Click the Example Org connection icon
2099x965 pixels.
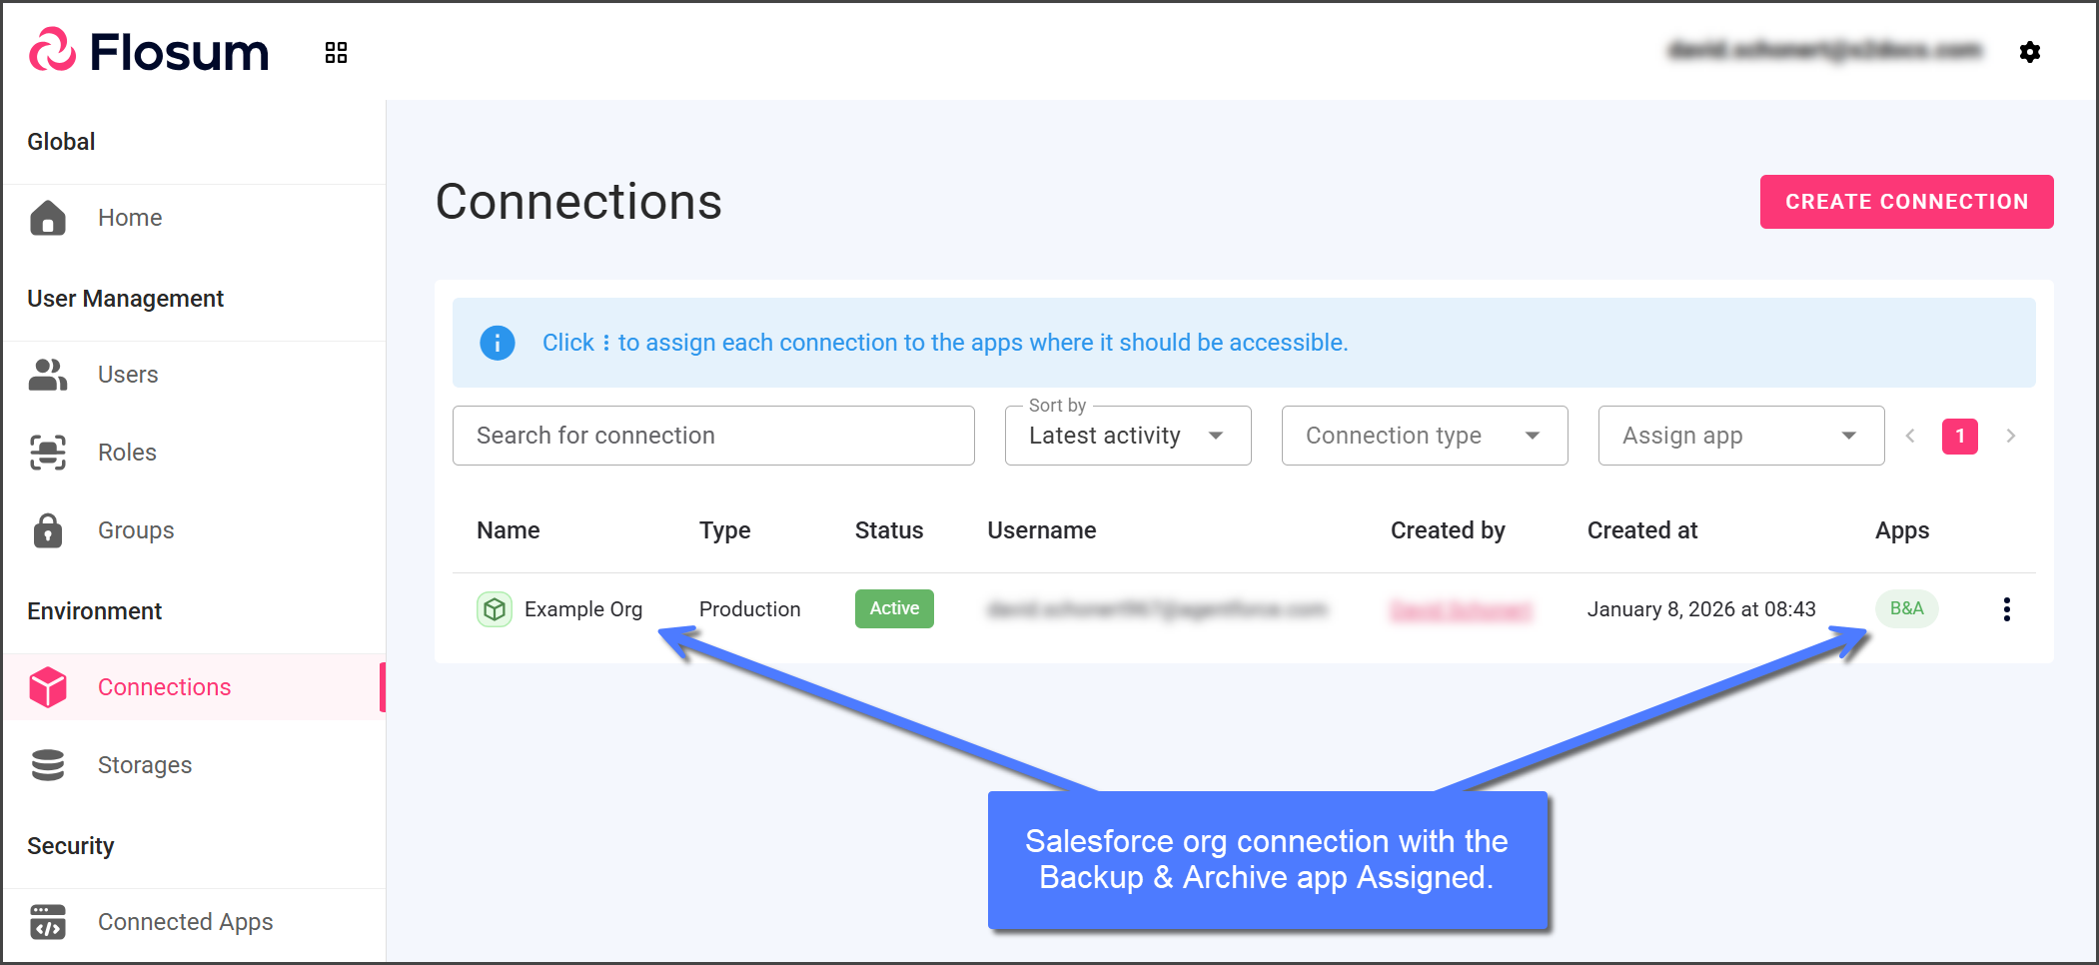[x=494, y=609]
